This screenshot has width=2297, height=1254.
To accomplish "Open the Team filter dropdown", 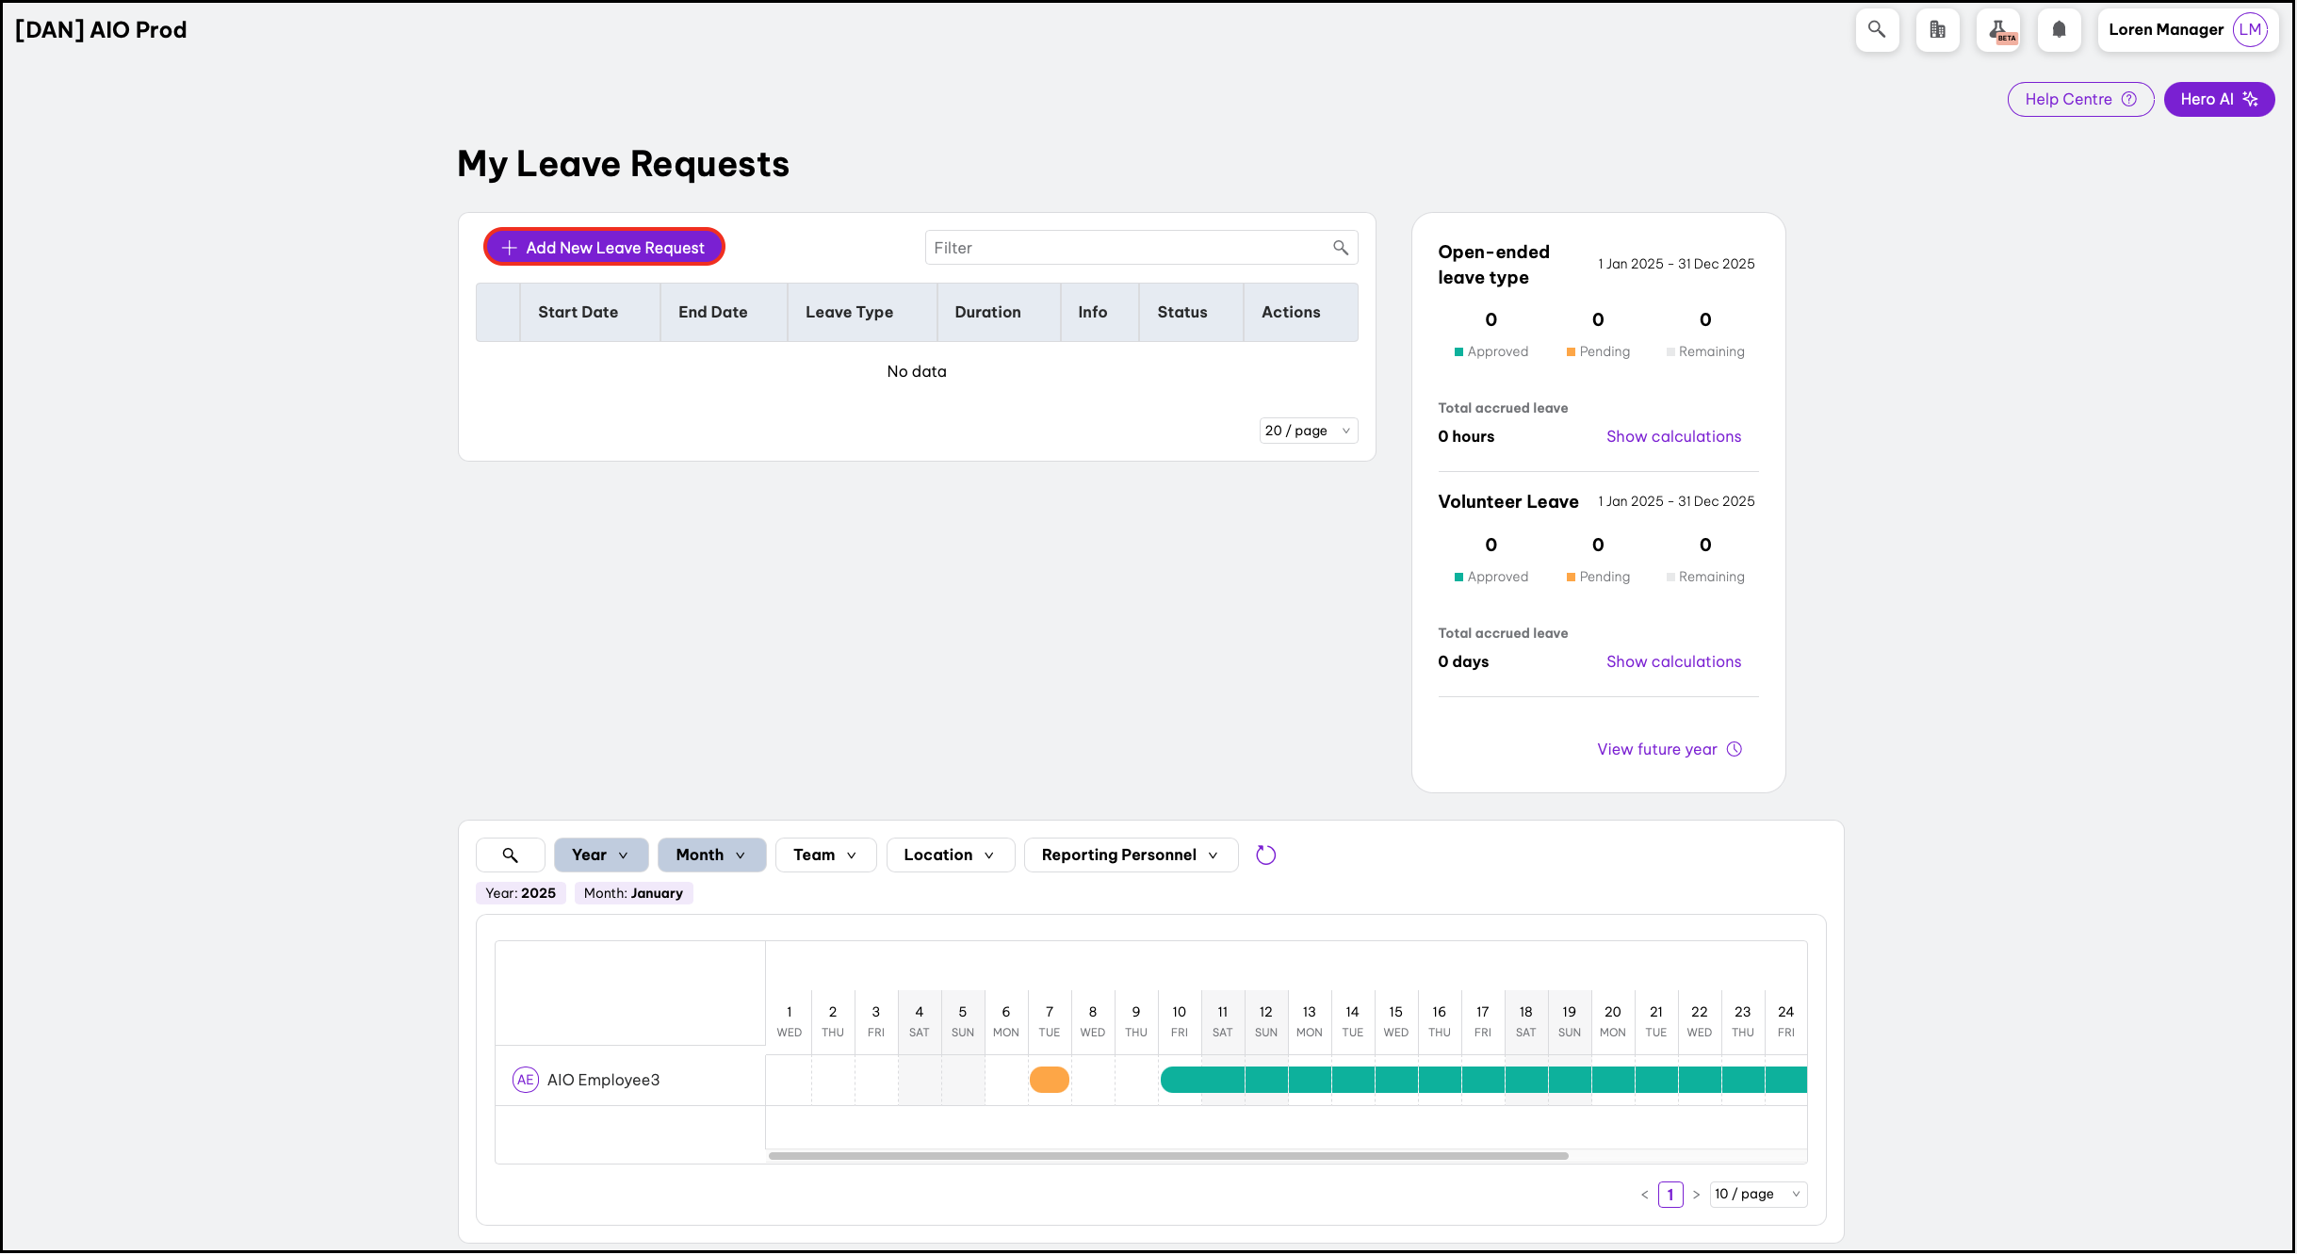I will (x=824, y=855).
